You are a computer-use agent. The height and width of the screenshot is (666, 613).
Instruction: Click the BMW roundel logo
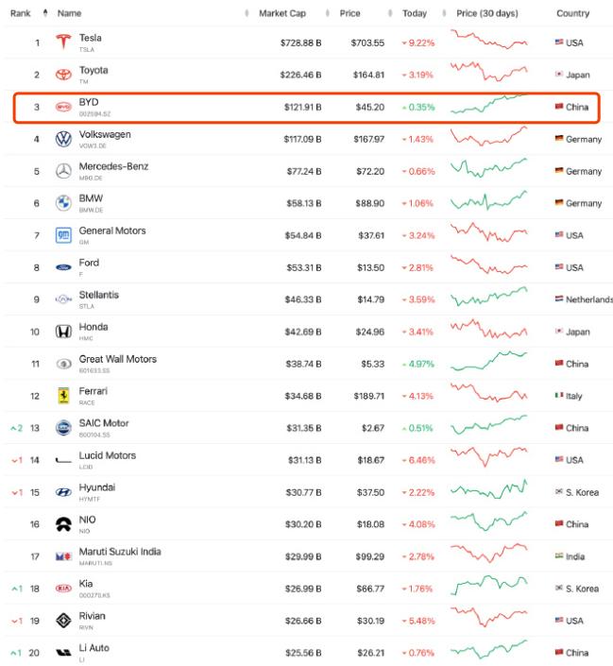click(x=63, y=203)
